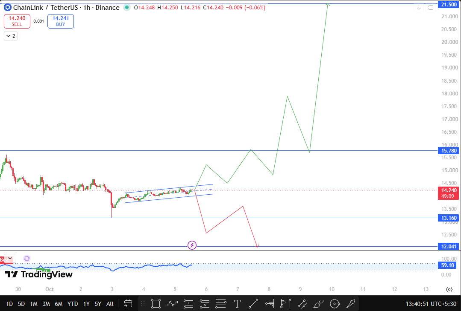
Task: Click the green market status dot
Action: pyautogui.click(x=126, y=7)
